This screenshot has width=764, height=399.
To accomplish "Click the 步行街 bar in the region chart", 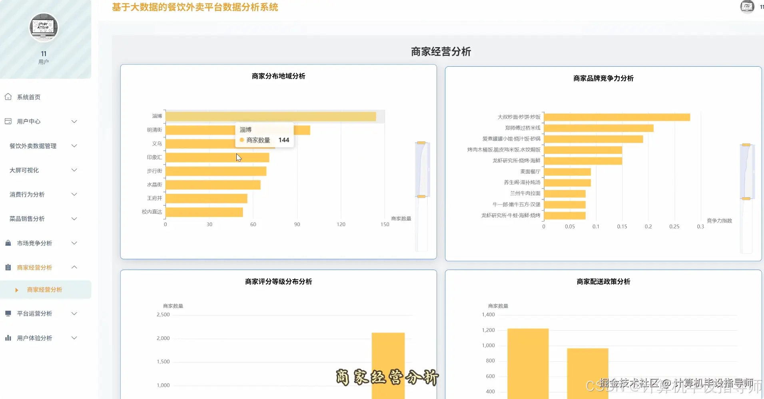I will point(216,171).
